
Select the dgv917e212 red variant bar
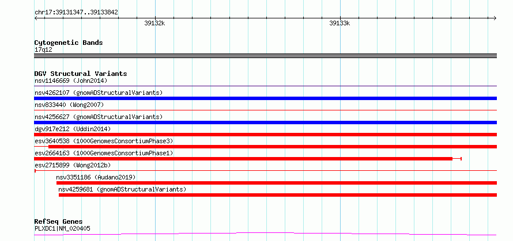pyautogui.click(x=265, y=135)
